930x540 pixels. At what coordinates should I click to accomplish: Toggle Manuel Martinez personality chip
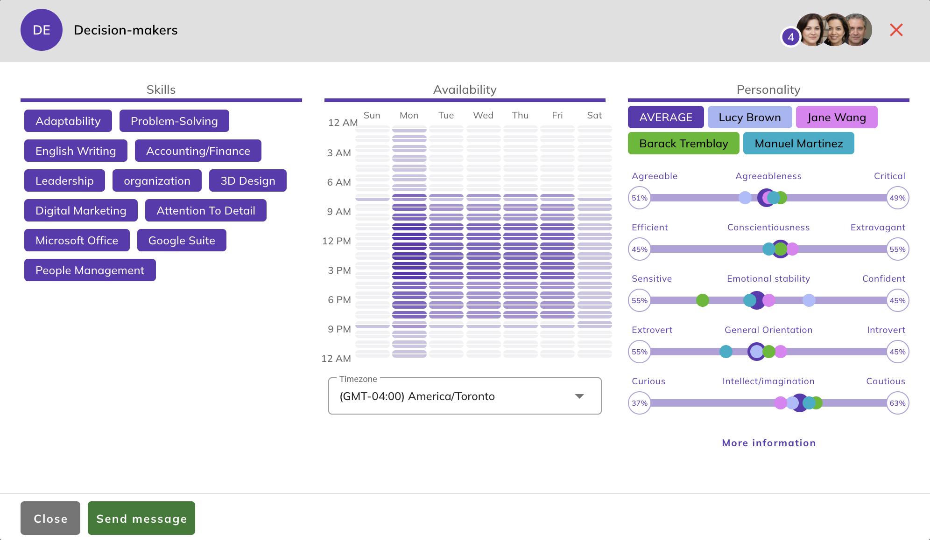point(798,144)
